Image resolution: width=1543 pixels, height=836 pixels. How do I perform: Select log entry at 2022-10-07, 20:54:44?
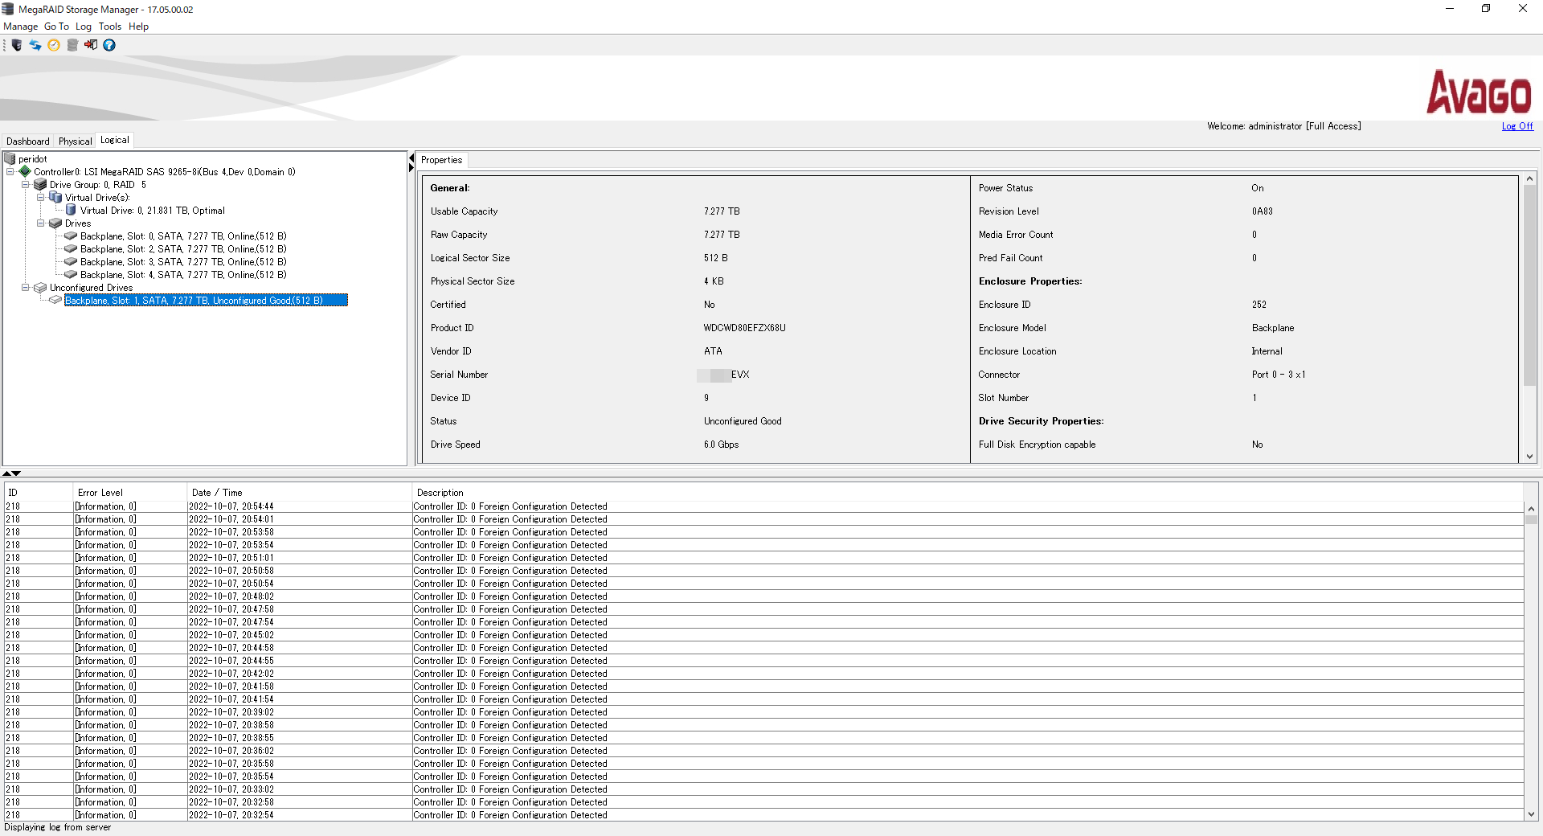pos(763,506)
